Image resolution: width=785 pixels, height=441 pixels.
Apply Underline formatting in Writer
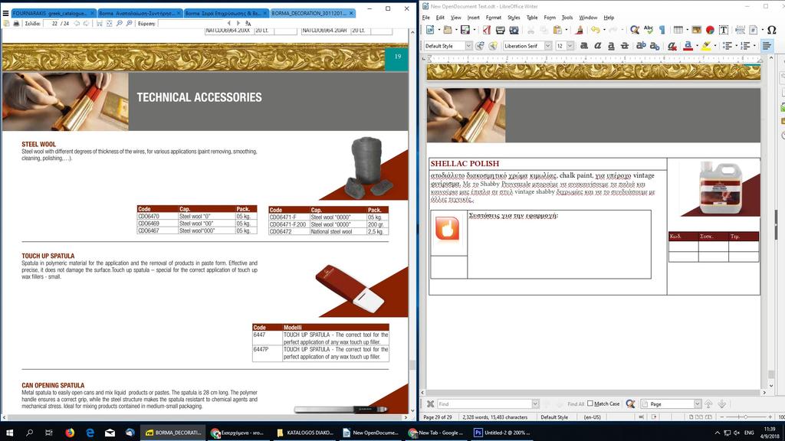pyautogui.click(x=611, y=46)
